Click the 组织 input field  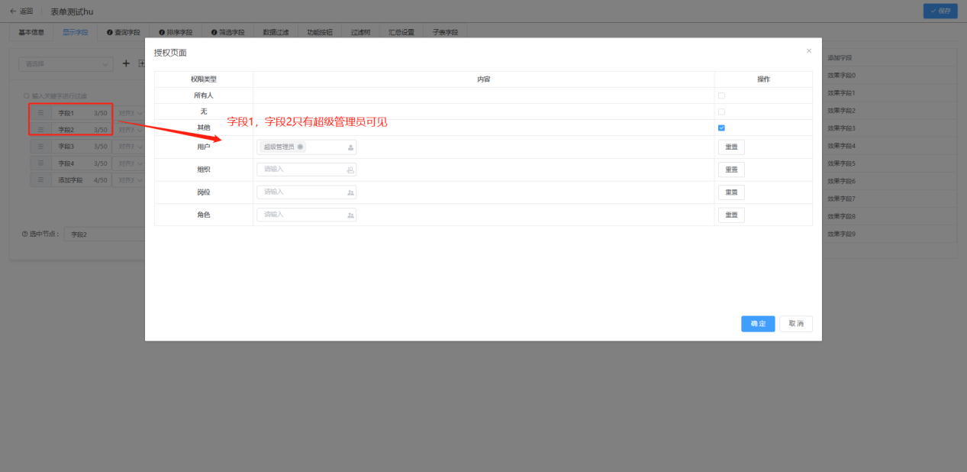coord(306,170)
